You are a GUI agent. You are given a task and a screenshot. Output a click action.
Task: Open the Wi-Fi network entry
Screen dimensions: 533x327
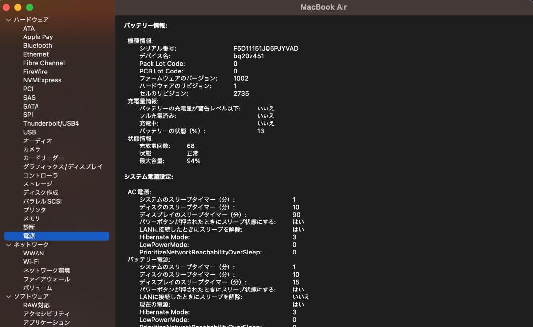31,262
